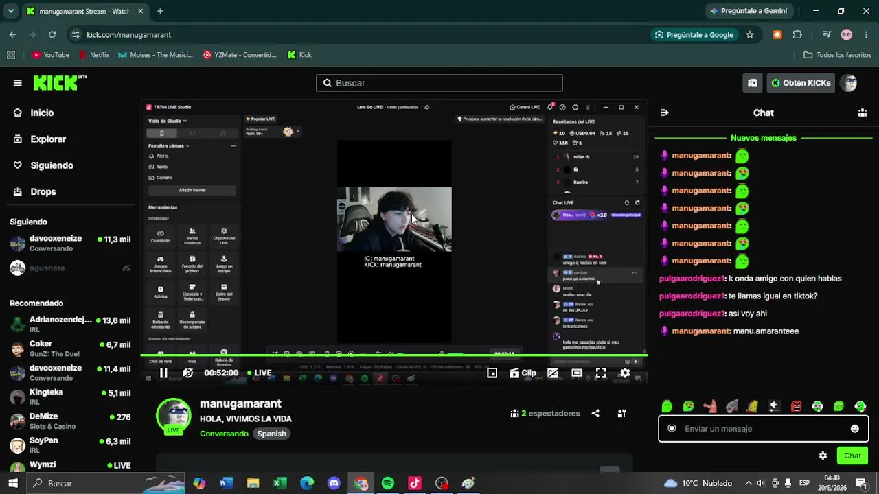Open a new browser tab
Viewport: 879px width, 494px height.
[160, 11]
